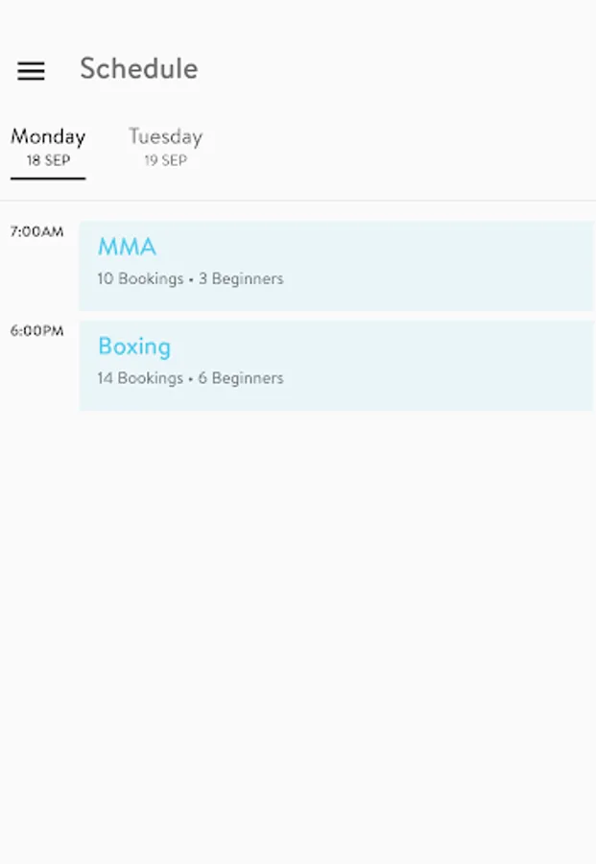Tap the 18 SEP date label

[x=48, y=160]
